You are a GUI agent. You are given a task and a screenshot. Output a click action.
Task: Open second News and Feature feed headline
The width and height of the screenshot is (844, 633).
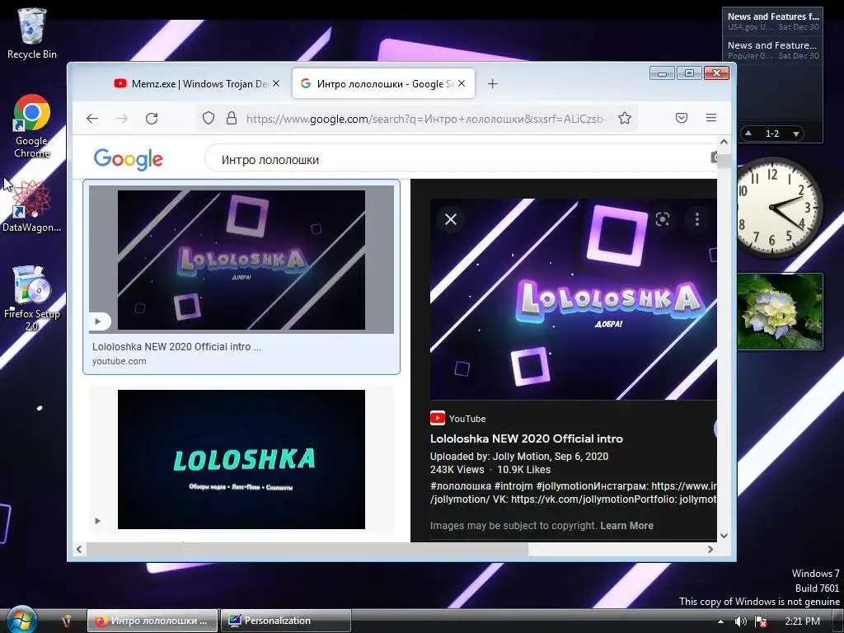click(773, 50)
